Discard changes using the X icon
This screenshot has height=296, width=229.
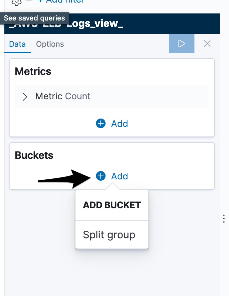tap(207, 44)
